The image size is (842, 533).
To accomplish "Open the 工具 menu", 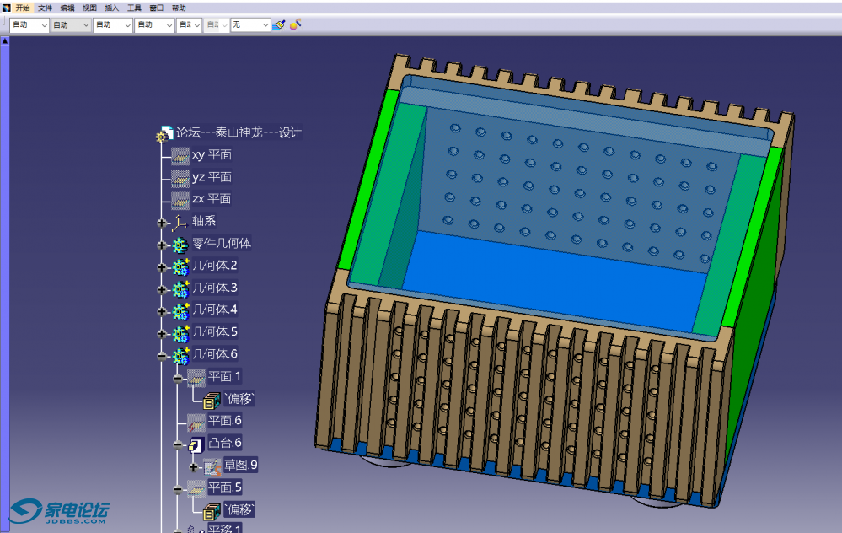I will coord(134,8).
